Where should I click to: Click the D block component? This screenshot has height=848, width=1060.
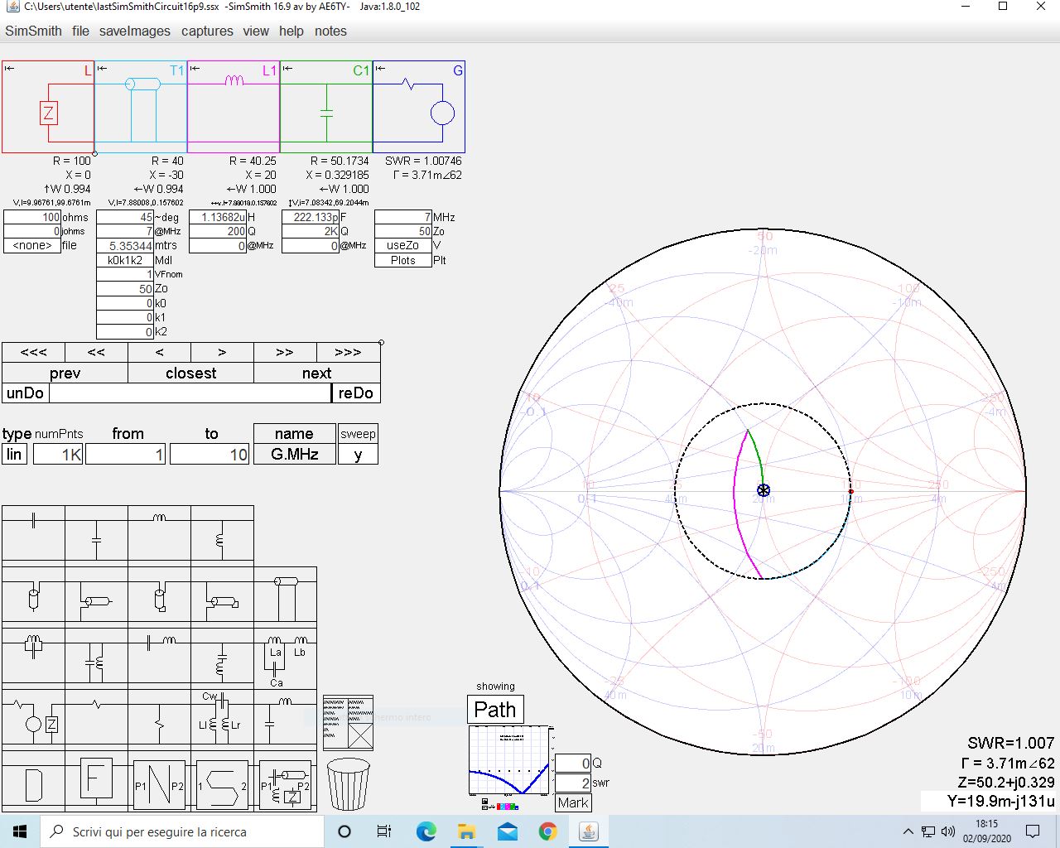[x=33, y=782]
